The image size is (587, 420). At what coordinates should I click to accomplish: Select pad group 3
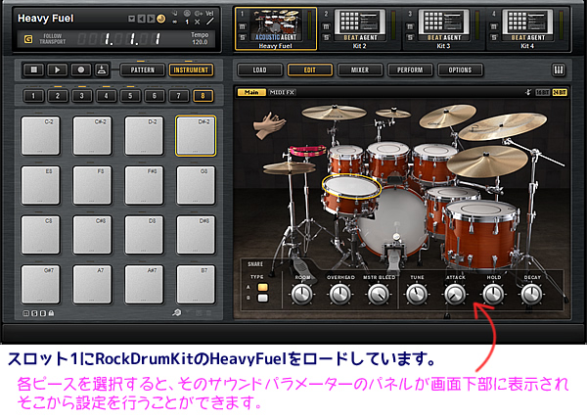(81, 96)
